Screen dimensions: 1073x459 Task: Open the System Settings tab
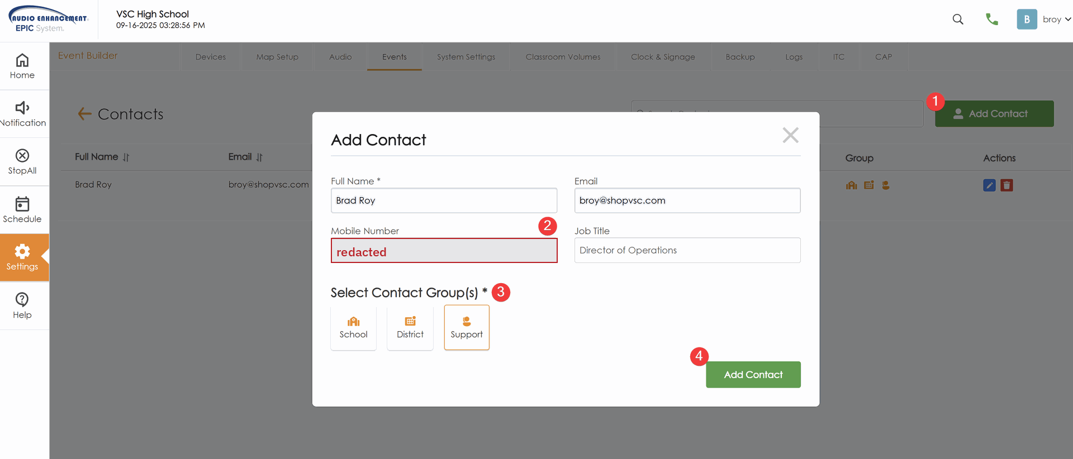pos(466,57)
